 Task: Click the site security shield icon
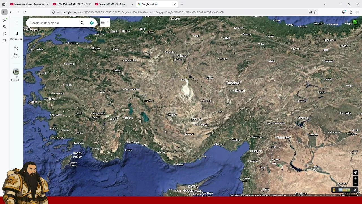tap(53, 12)
